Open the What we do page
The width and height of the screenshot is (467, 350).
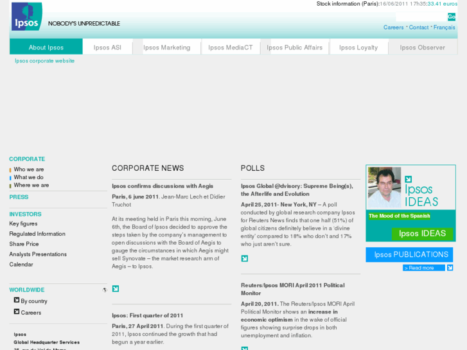29,177
